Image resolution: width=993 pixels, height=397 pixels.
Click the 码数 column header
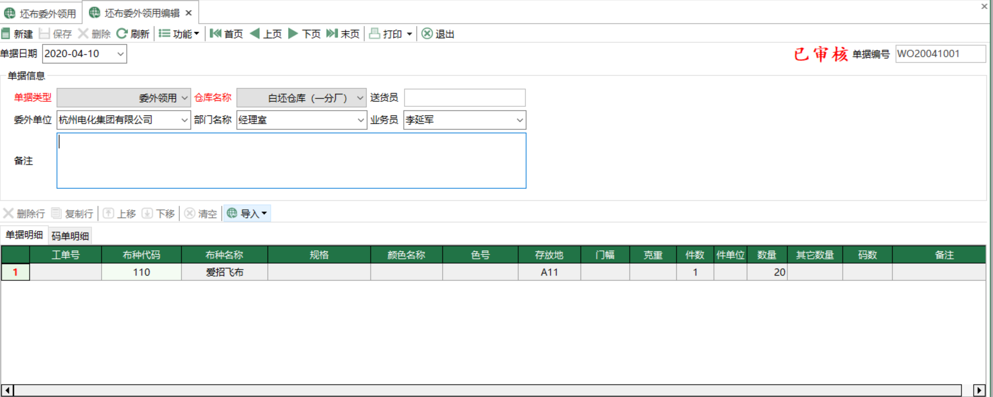tap(867, 255)
